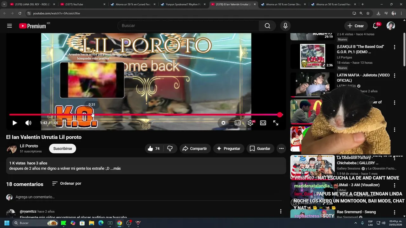Open @ryamttzz commenter profile
This screenshot has height=228, width=406.
click(28, 212)
